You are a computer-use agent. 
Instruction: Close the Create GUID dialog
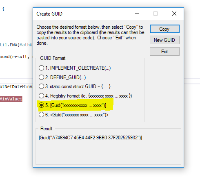tap(174, 14)
